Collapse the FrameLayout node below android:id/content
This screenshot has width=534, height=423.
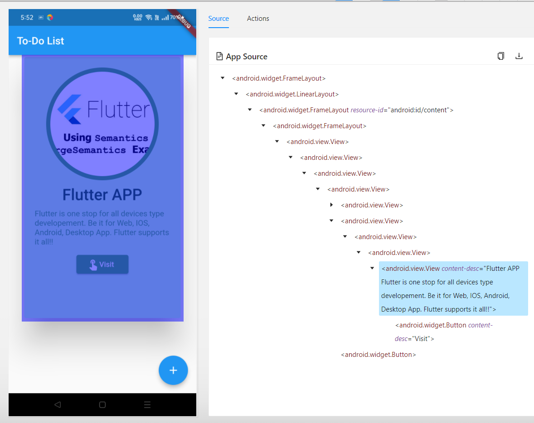263,125
